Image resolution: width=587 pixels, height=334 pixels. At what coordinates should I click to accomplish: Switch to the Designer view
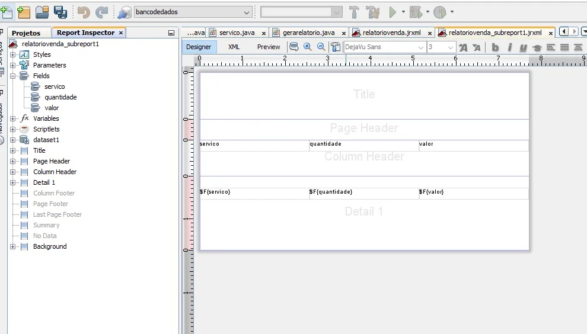pos(199,47)
